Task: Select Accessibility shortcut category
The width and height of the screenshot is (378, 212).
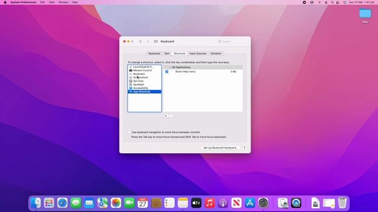Action: pyautogui.click(x=145, y=88)
